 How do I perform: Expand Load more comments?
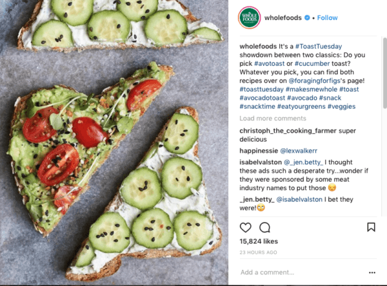[x=273, y=119]
